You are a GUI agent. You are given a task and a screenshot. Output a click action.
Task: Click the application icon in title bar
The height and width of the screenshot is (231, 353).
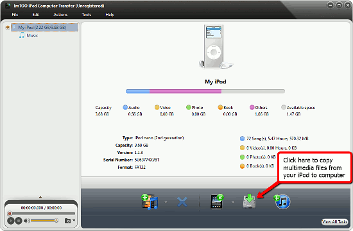[x=8, y=6]
